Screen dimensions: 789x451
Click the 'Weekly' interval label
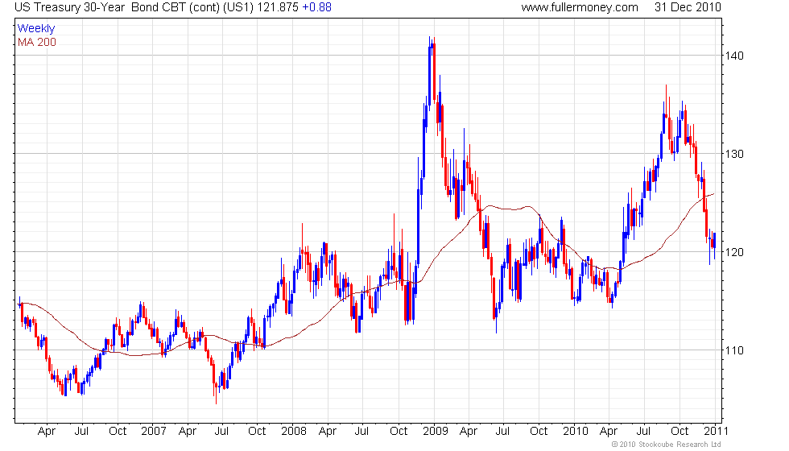(35, 28)
